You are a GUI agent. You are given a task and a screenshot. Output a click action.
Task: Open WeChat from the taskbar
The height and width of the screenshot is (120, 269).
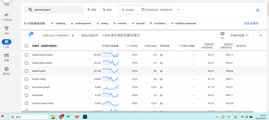(69, 117)
